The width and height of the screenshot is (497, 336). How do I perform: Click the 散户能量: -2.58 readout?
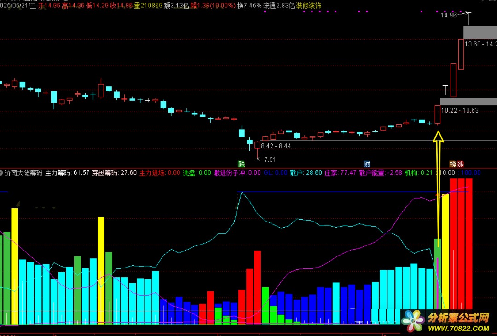point(381,172)
